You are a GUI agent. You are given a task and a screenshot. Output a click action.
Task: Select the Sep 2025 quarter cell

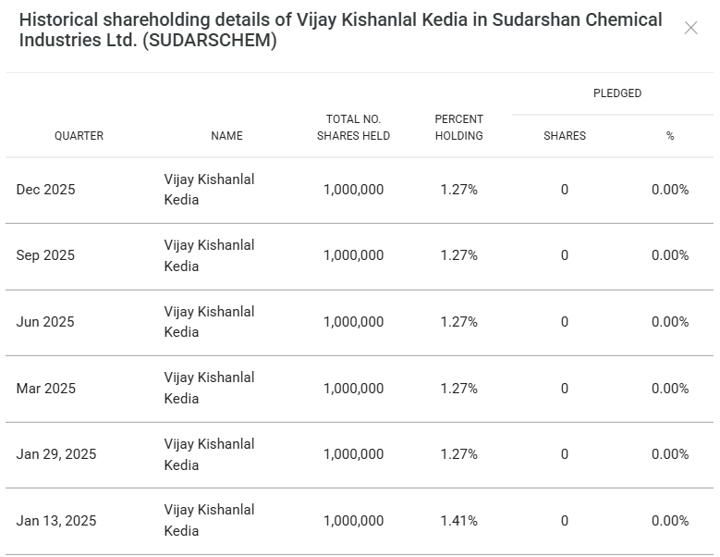pos(45,255)
